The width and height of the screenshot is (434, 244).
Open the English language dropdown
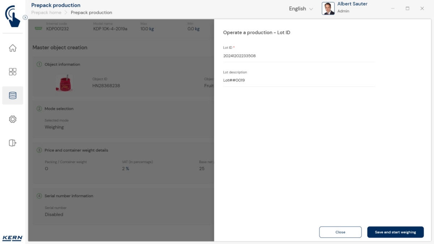click(x=301, y=9)
